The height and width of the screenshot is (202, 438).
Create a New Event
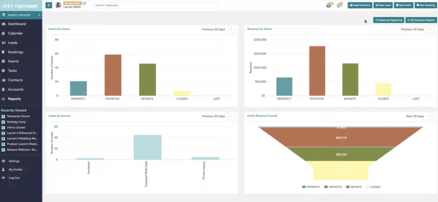[403, 5]
